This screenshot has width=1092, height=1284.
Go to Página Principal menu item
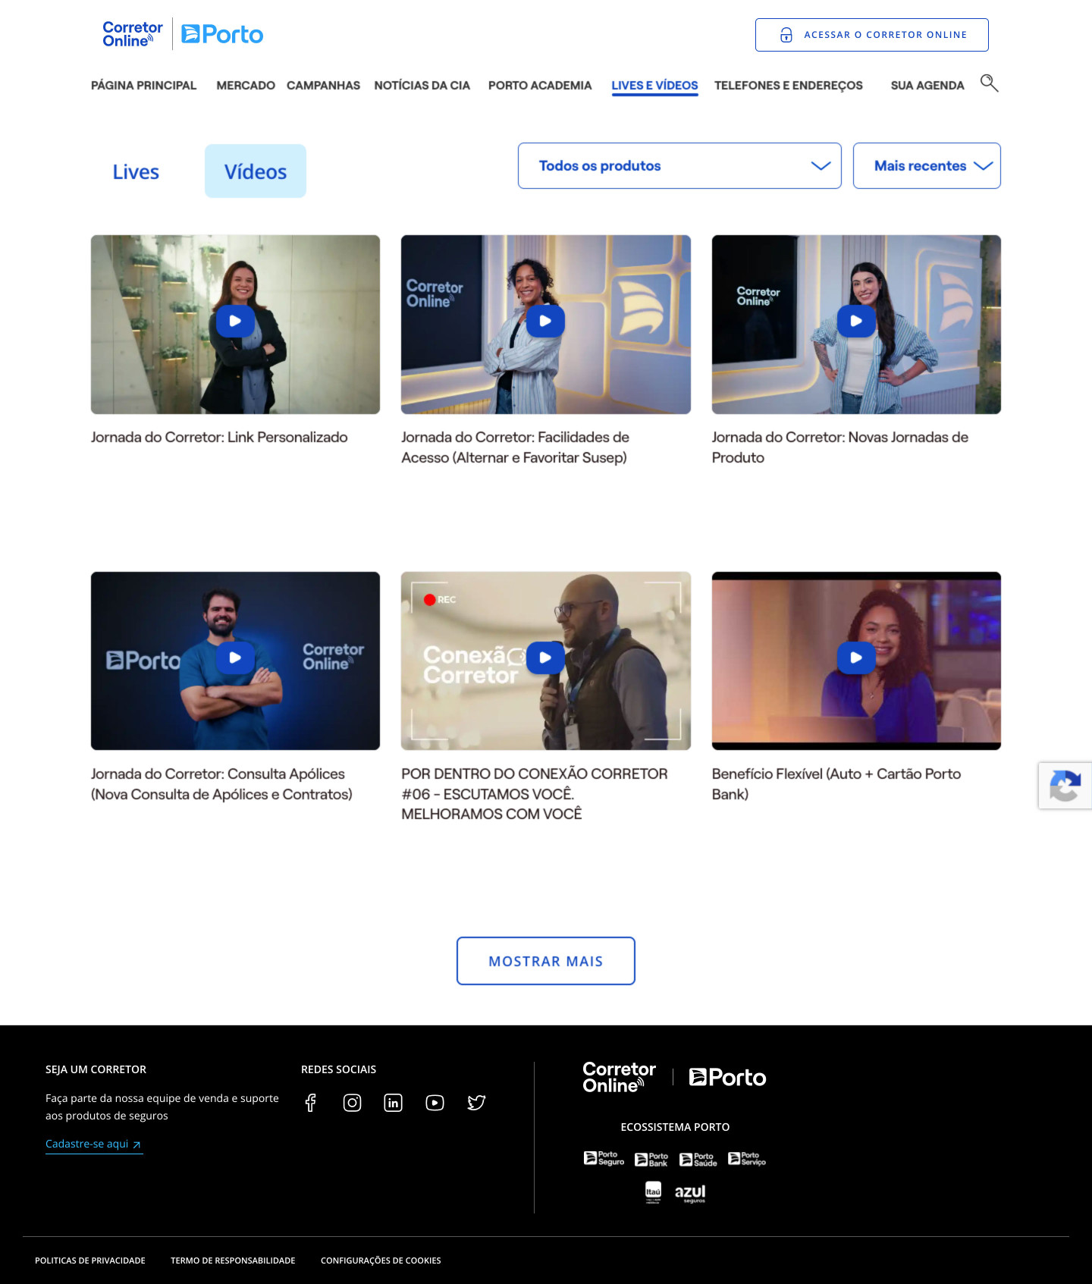(143, 86)
